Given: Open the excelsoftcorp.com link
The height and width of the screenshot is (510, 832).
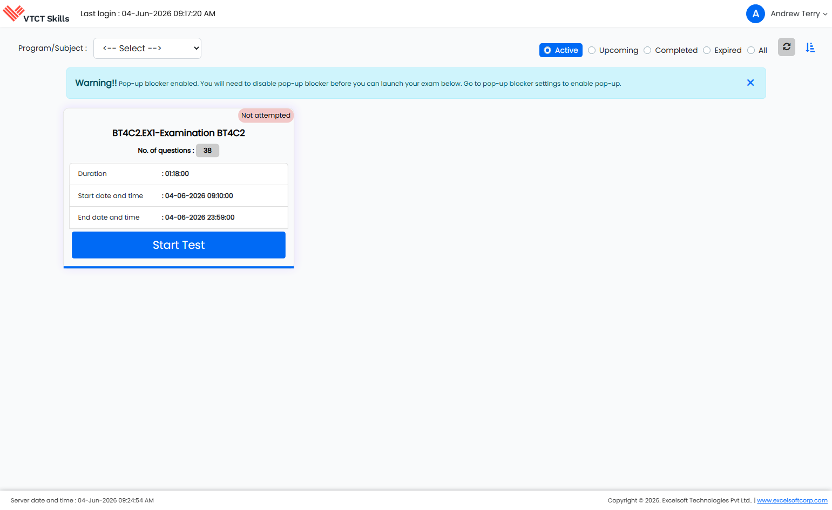Looking at the screenshot, I should (x=792, y=500).
